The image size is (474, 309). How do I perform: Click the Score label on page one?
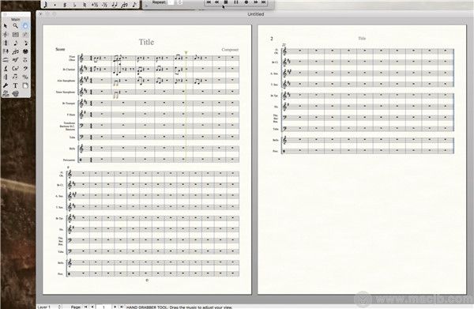pos(60,49)
